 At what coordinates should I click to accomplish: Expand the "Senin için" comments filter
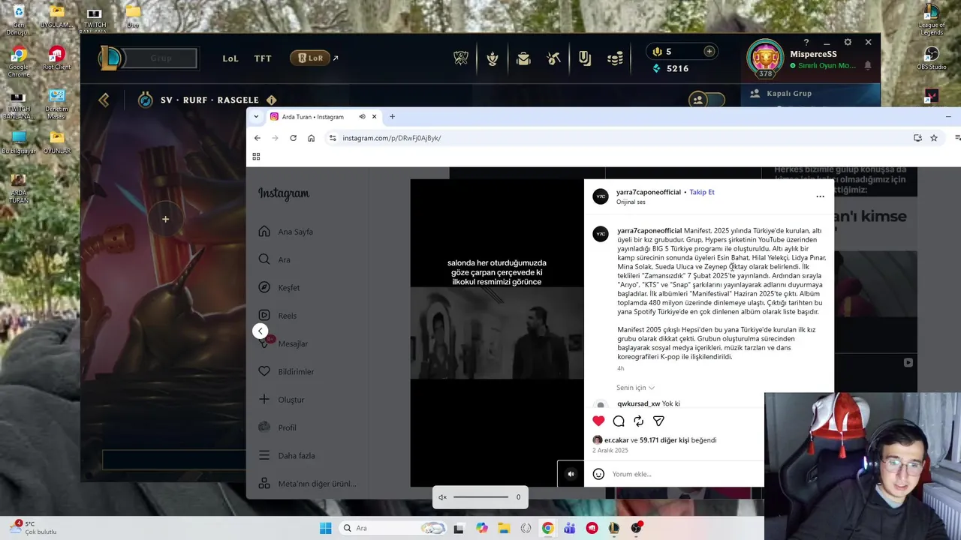635,388
